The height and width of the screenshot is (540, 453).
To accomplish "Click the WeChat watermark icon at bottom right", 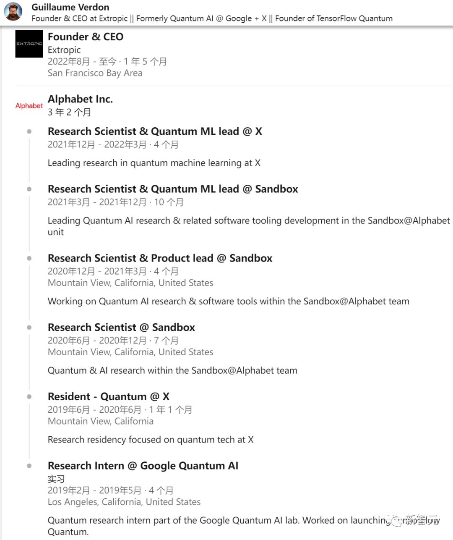I will tap(396, 520).
